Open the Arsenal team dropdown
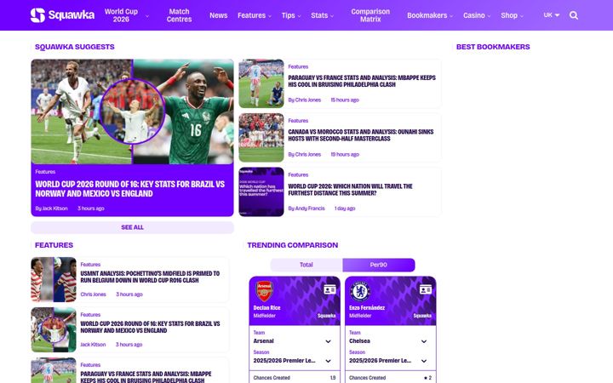 [293, 340]
